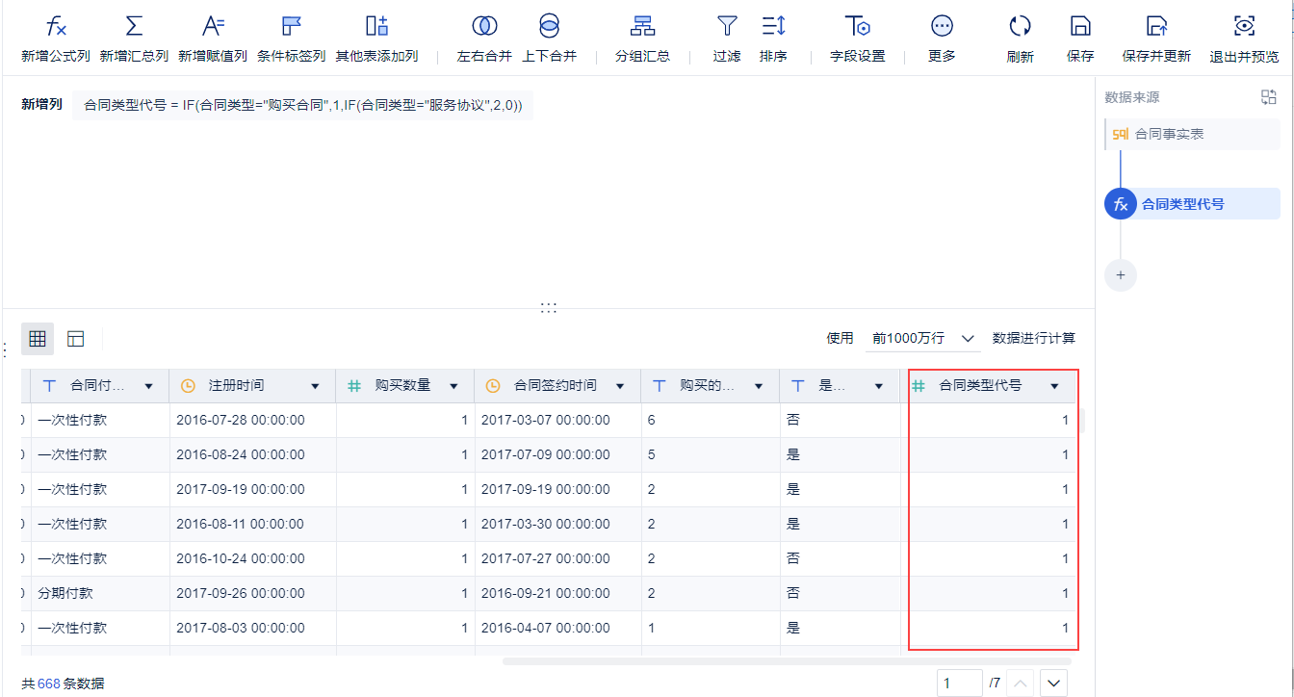Open 注册时间 column header dropdown

pyautogui.click(x=315, y=386)
